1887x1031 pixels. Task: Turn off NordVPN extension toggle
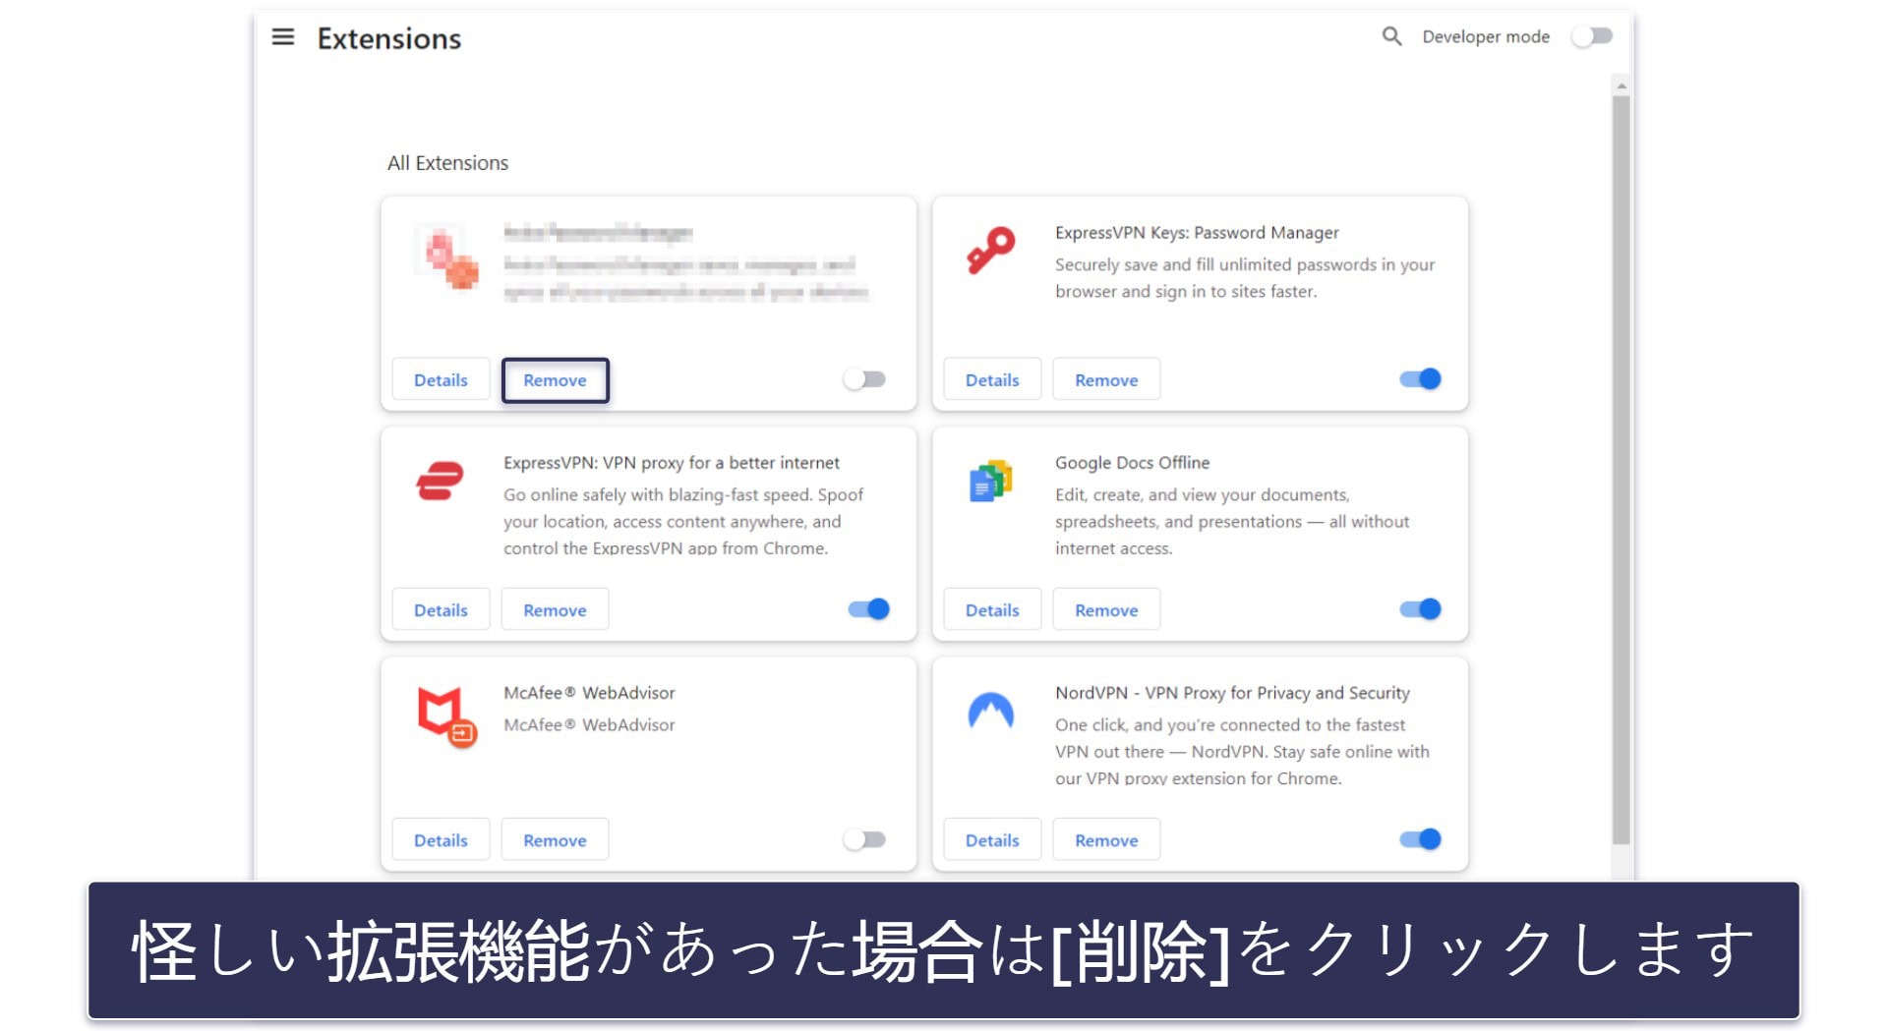pyautogui.click(x=1420, y=839)
